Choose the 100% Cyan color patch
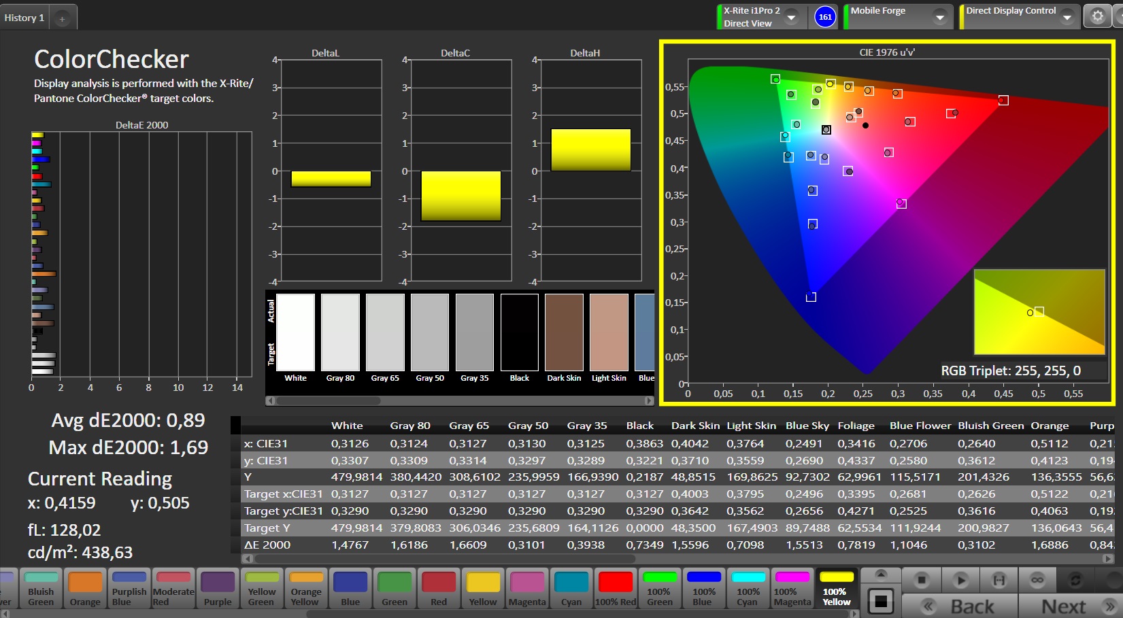The width and height of the screenshot is (1123, 618). 748,589
